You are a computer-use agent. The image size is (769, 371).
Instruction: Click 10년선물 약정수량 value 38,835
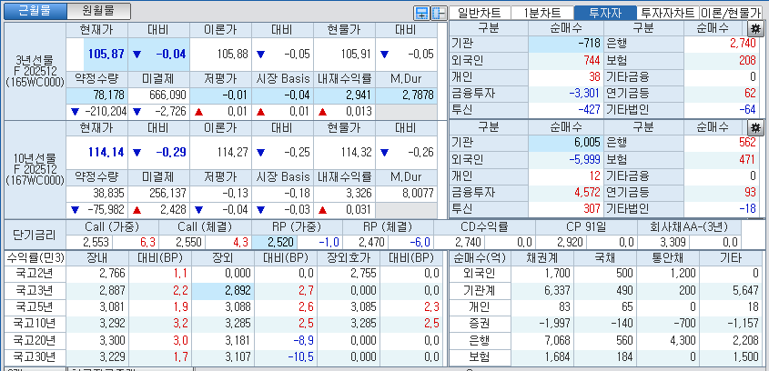coord(109,193)
